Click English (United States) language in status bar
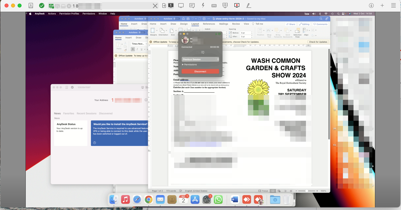The width and height of the screenshot is (401, 210). coord(196,191)
